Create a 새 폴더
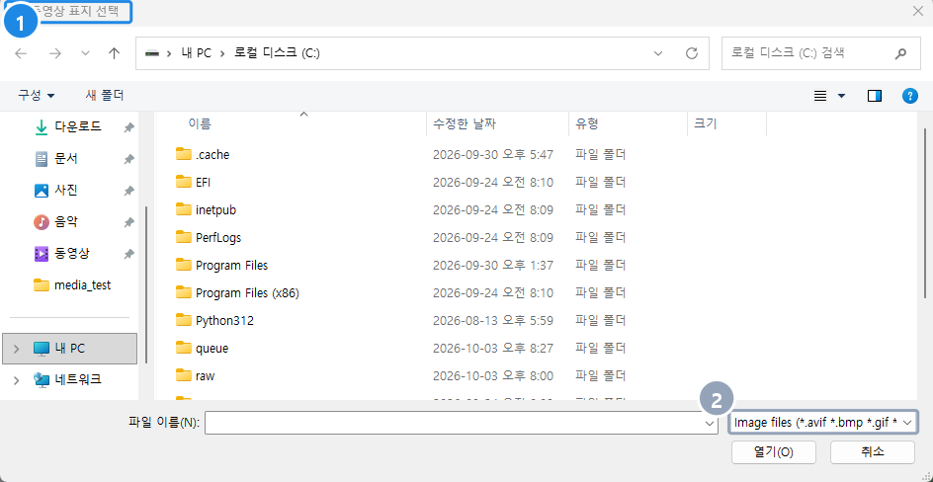The image size is (933, 482). [105, 95]
